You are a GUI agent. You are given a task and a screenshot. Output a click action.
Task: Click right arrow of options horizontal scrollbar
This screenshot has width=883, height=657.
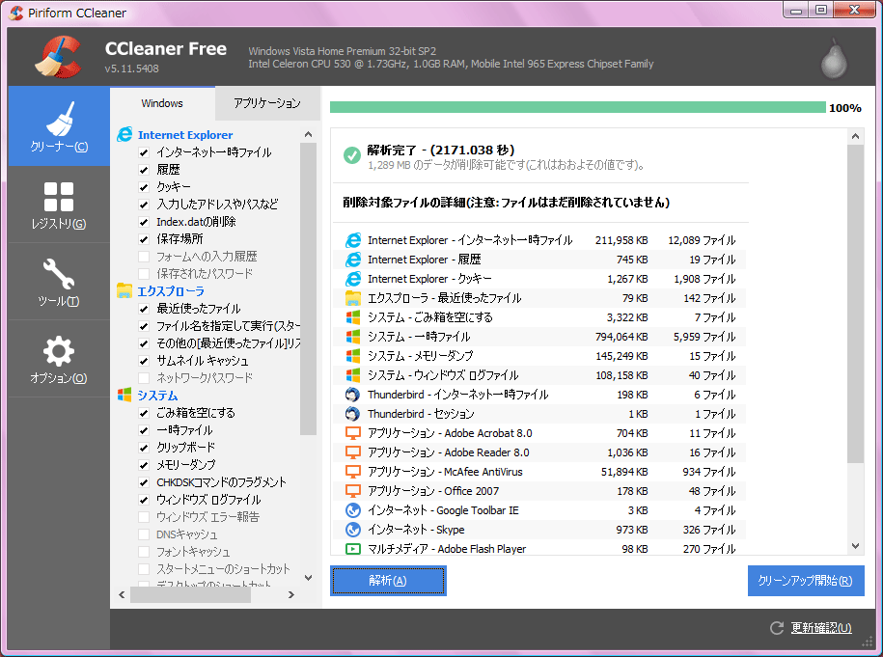pyautogui.click(x=291, y=594)
